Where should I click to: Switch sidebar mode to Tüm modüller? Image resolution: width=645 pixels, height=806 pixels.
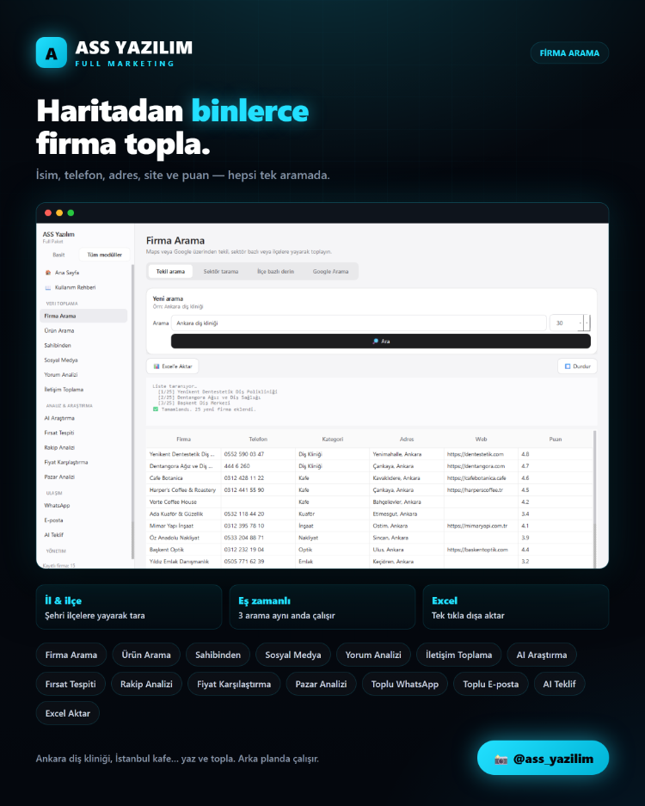(104, 255)
